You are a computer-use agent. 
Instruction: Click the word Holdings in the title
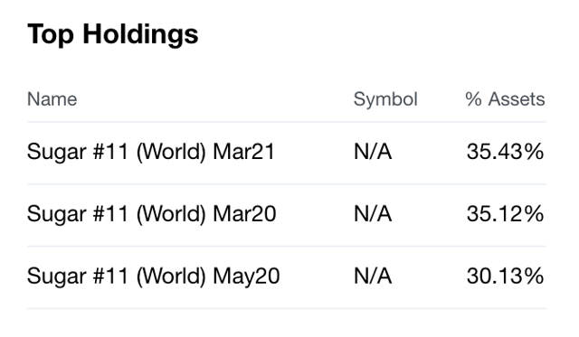point(140,34)
